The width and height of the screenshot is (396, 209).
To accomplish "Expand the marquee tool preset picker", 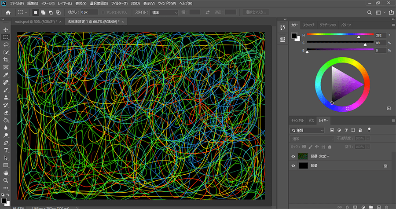I will 22,12.
